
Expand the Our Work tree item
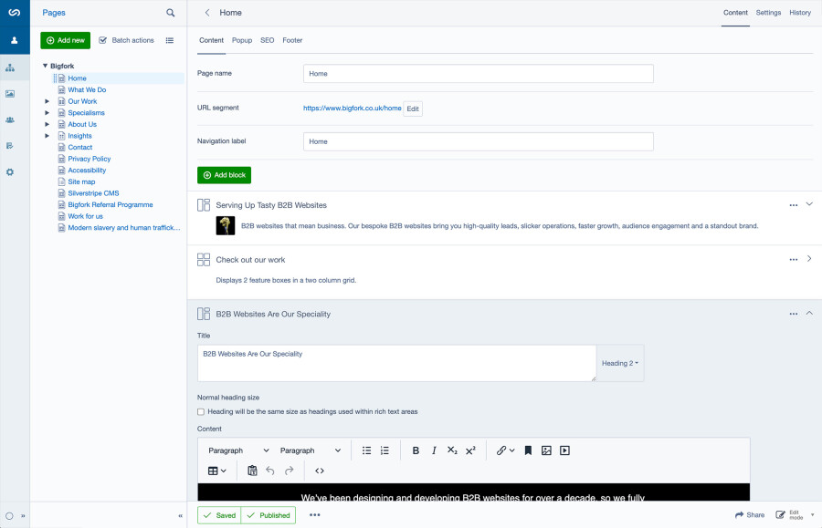pyautogui.click(x=47, y=101)
